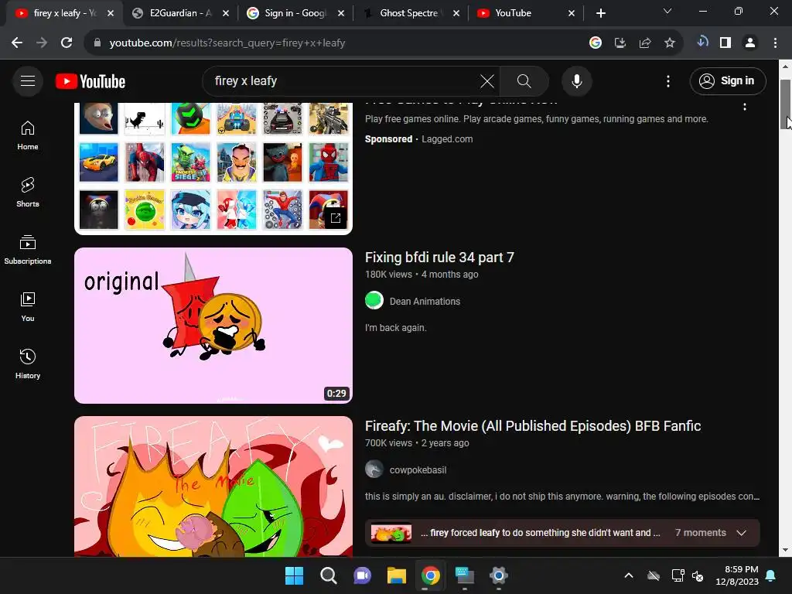Image resolution: width=792 pixels, height=594 pixels.
Task: Open the notification bell in taskbar
Action: 771,575
